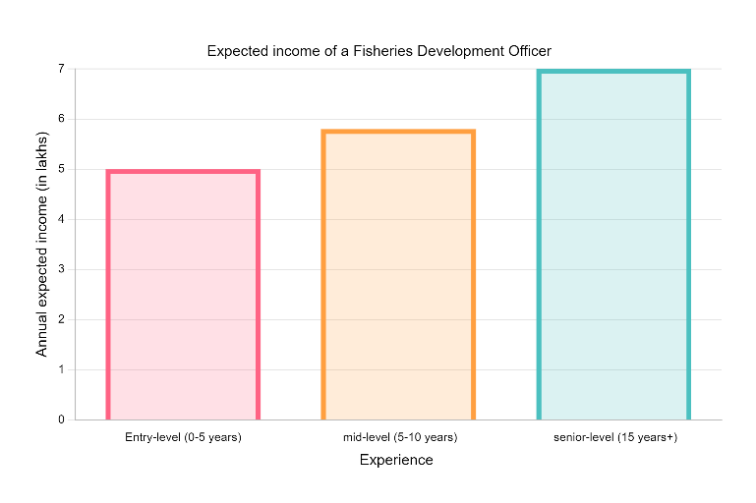This screenshot has width=756, height=503.
Task: Click the y-axis tick label 2
Action: click(61, 320)
